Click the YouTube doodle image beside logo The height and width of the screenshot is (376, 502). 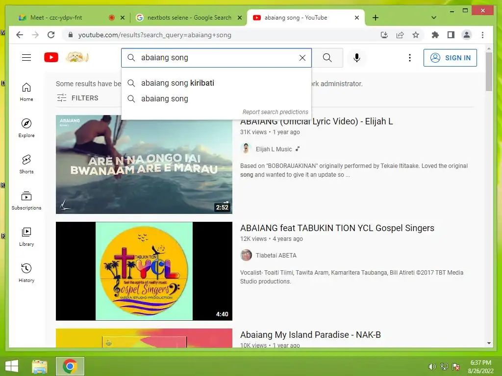point(77,58)
